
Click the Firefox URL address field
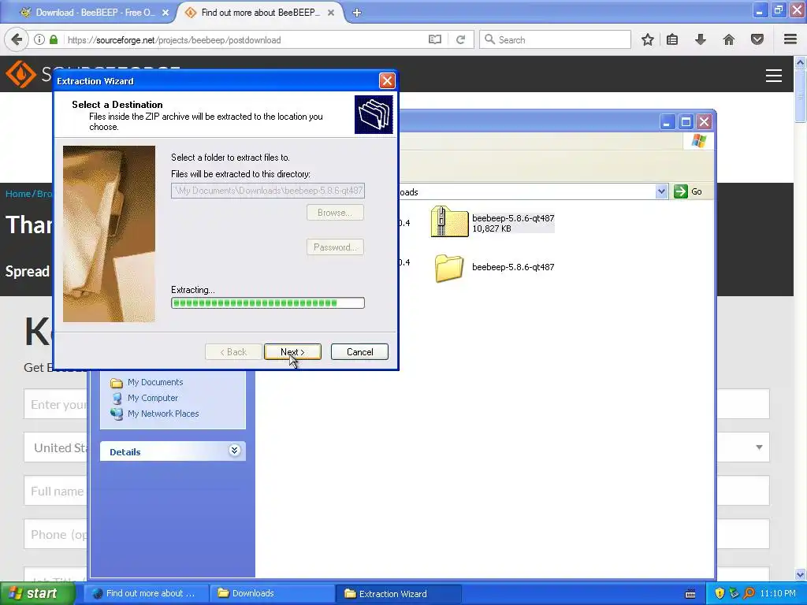coord(244,40)
